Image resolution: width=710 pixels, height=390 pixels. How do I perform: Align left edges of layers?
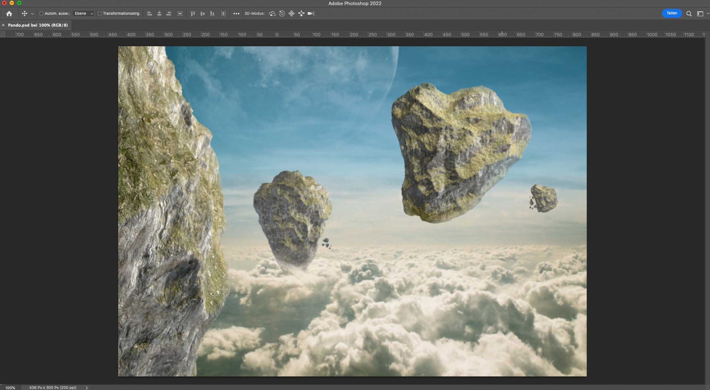pyautogui.click(x=149, y=13)
